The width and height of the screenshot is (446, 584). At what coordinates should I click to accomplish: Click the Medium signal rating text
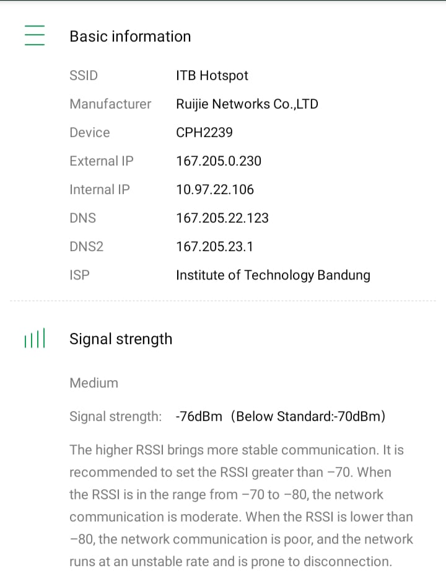click(x=94, y=383)
